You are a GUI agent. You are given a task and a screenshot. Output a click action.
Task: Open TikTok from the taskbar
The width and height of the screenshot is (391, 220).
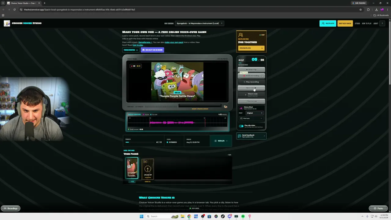223,216
